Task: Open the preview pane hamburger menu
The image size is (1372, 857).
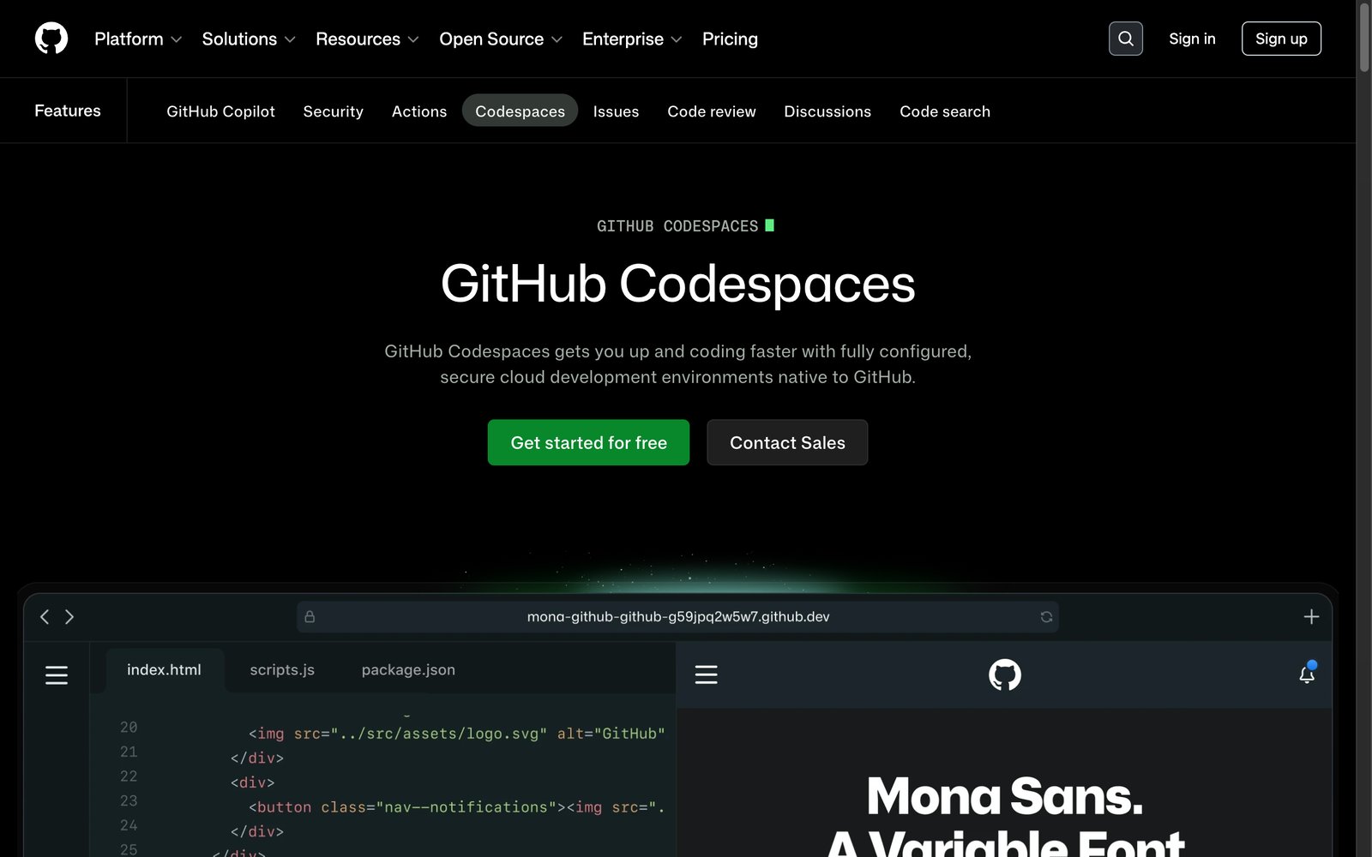Action: (707, 675)
